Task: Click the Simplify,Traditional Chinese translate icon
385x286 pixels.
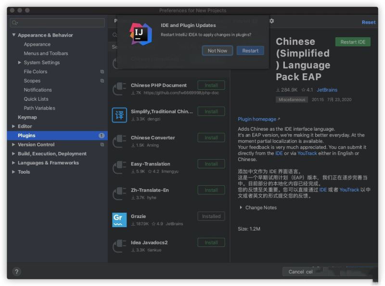Action: (119, 115)
